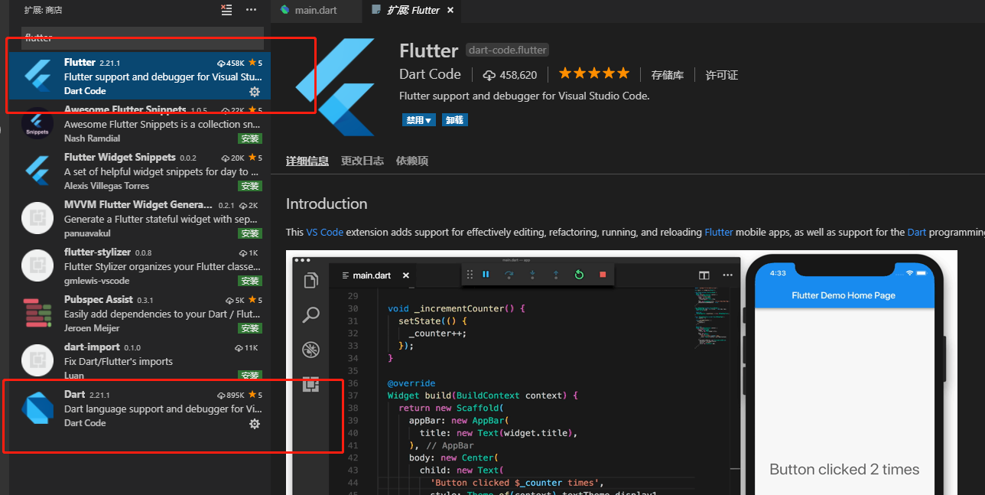
Task: Select the Flutter 2.21.1 extension row
Action: [x=138, y=77]
